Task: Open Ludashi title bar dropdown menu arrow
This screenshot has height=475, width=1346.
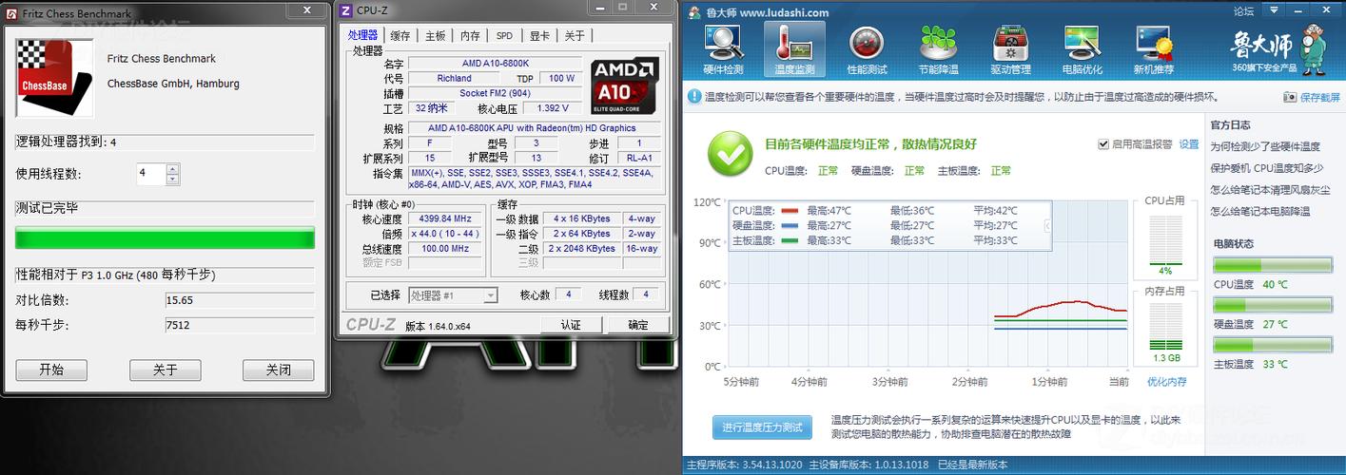Action: tap(1276, 11)
